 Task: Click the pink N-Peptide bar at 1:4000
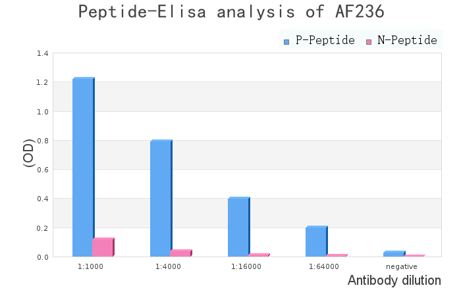[x=180, y=253]
